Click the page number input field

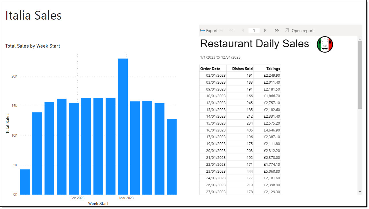254,30
